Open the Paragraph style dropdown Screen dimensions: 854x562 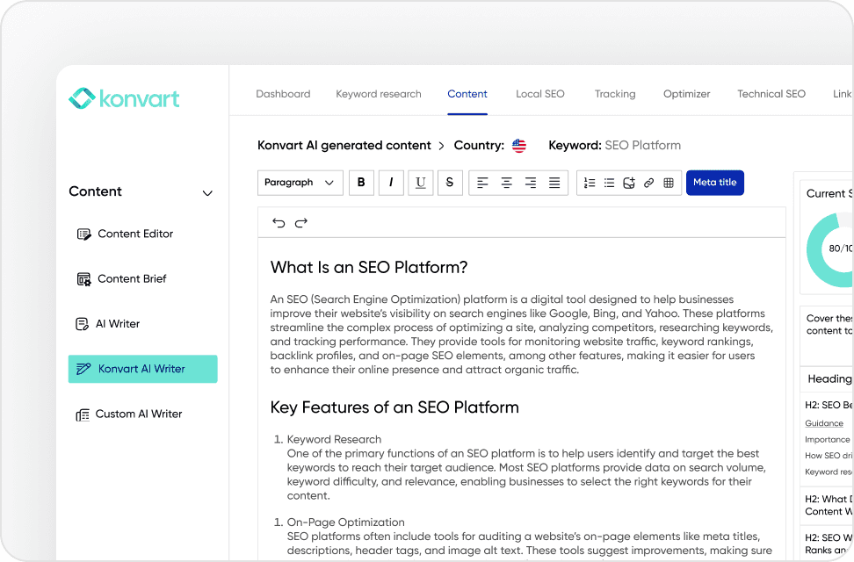(x=300, y=183)
